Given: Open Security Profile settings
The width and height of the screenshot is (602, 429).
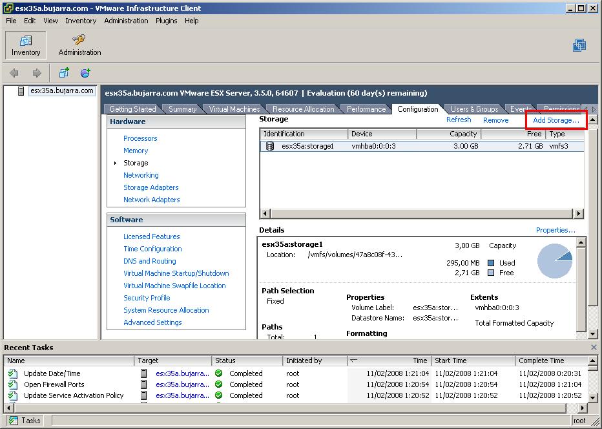Looking at the screenshot, I should pos(147,298).
